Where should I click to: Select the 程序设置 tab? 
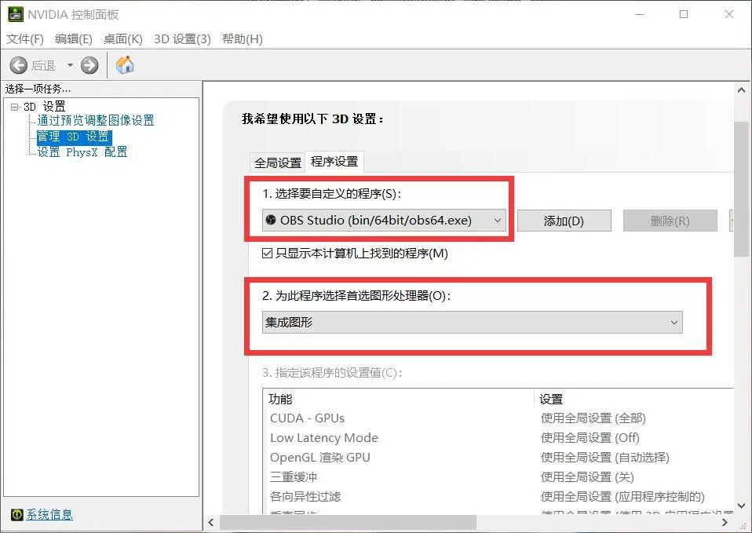click(334, 162)
